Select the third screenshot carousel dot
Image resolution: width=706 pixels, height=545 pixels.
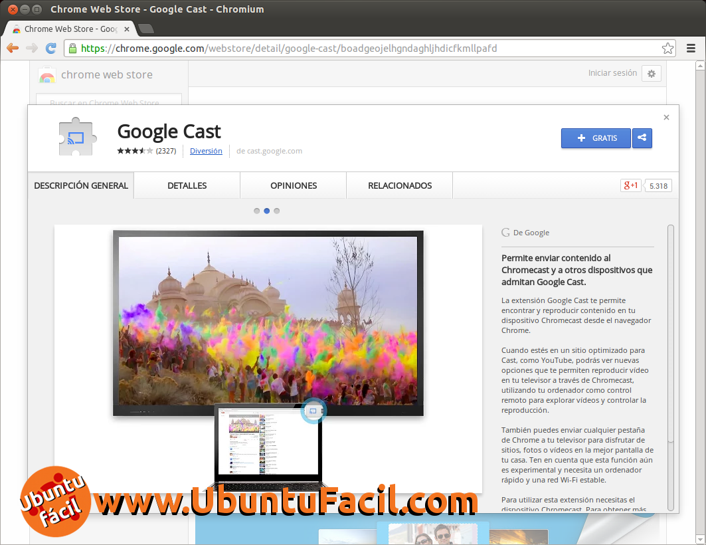click(277, 211)
